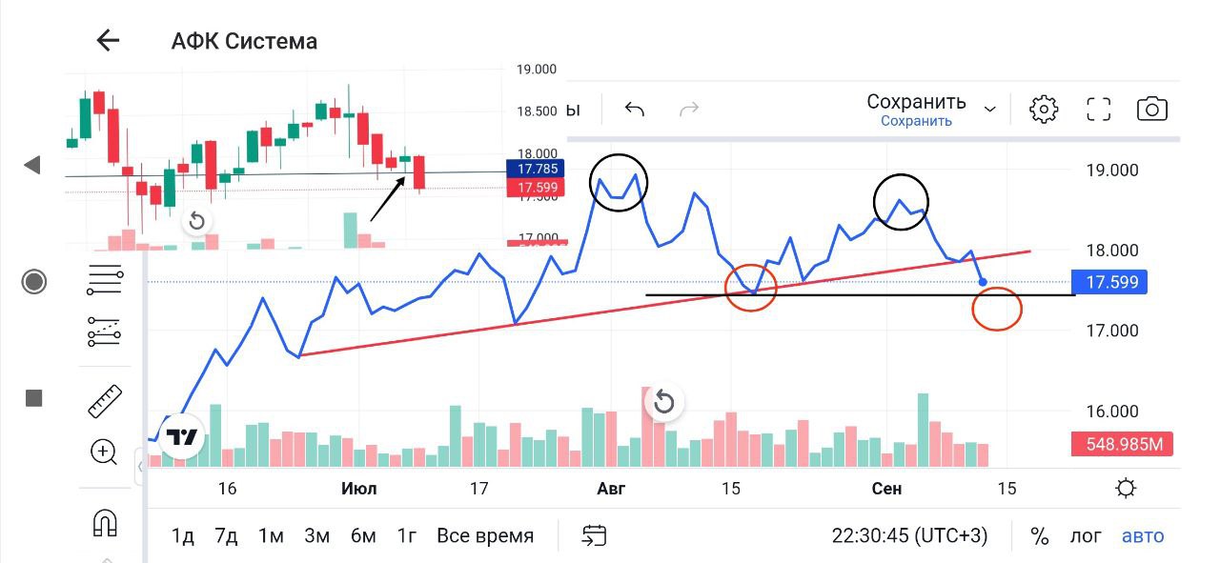The width and height of the screenshot is (1220, 563).
Task: Open the date range calendar picker
Action: pos(594,535)
